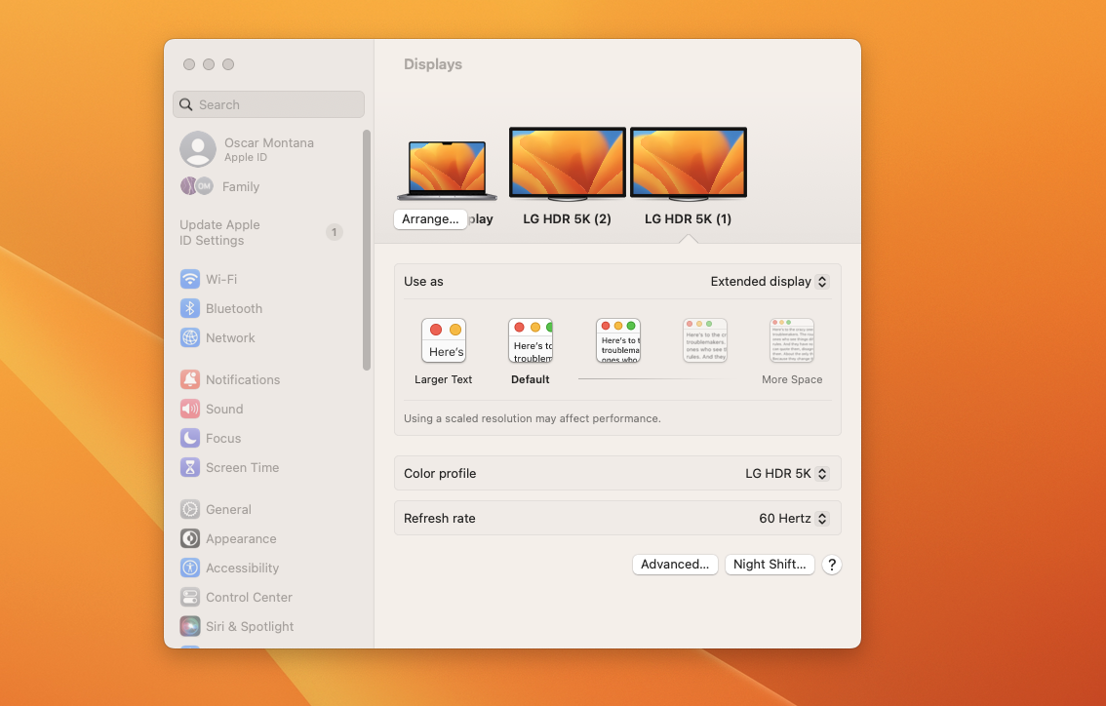Image resolution: width=1106 pixels, height=706 pixels.
Task: Open Notifications bell icon
Action: (190, 379)
